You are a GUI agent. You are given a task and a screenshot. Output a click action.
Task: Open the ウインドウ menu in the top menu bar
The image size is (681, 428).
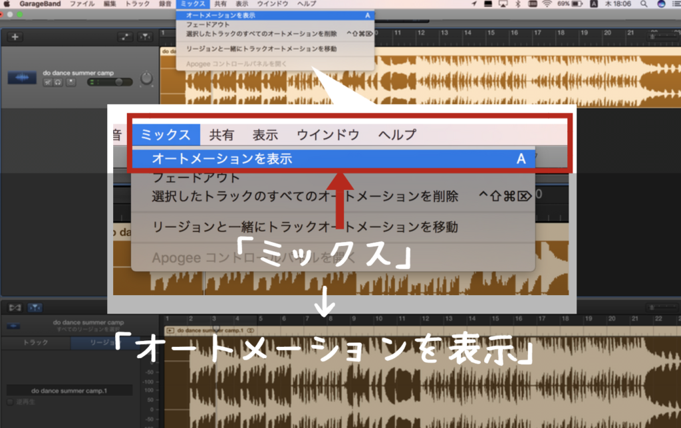(x=273, y=4)
